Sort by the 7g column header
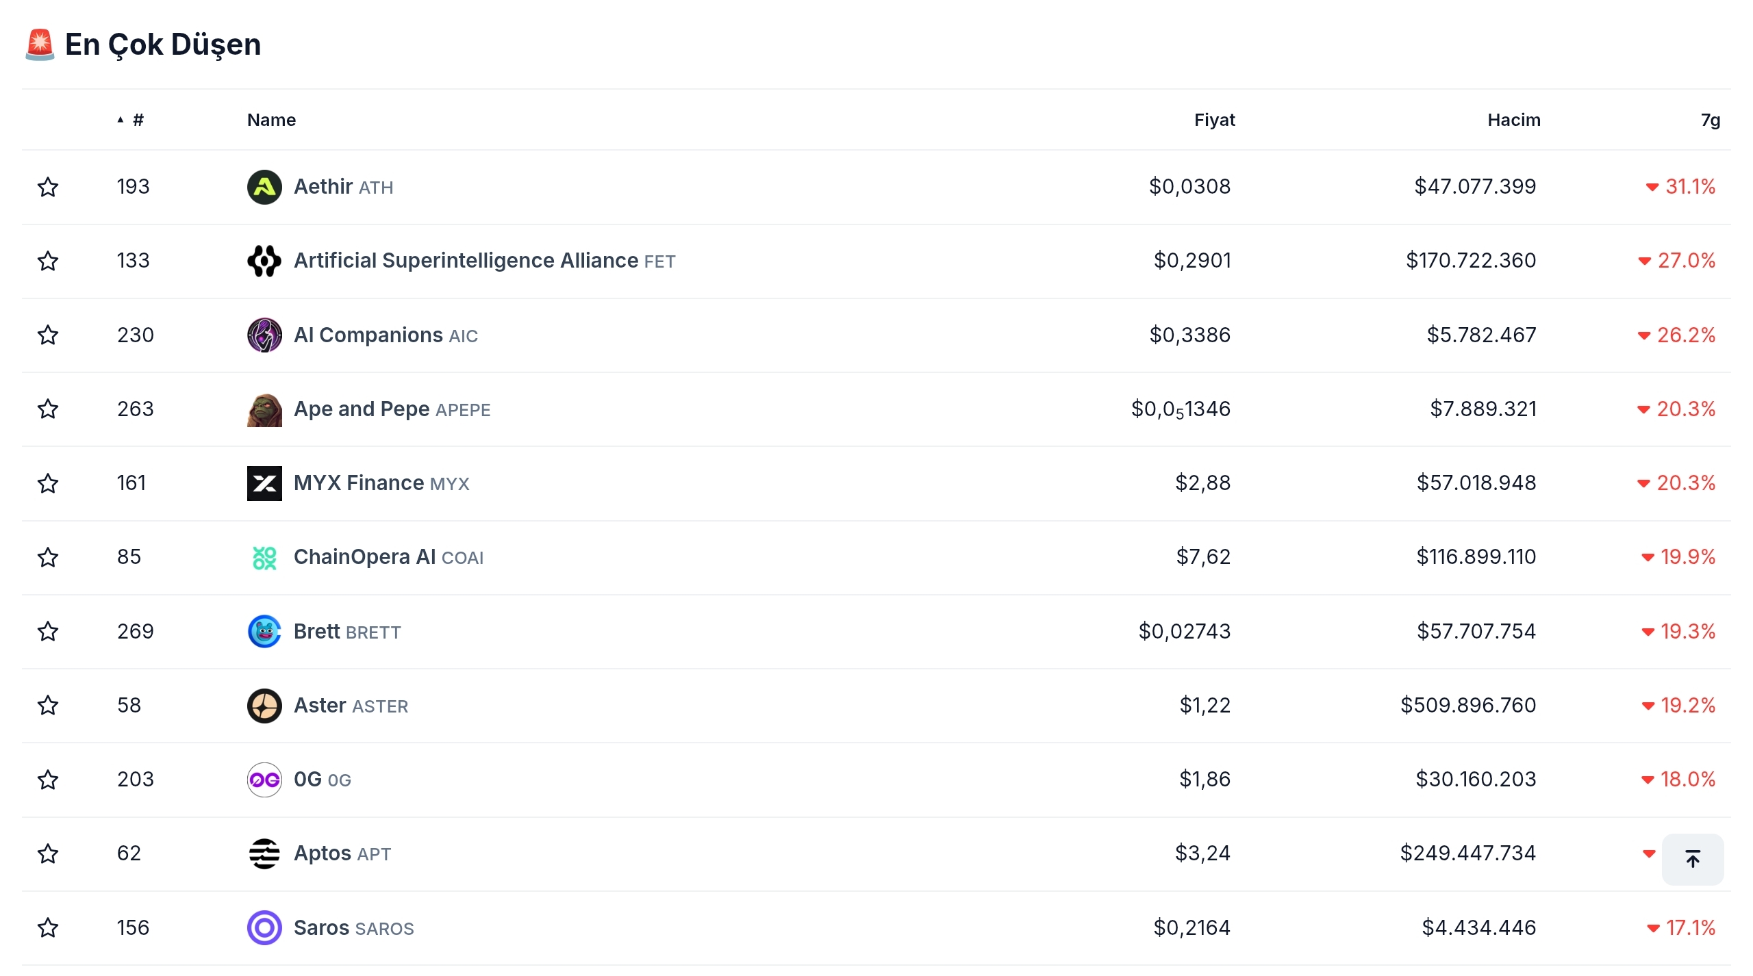Viewport: 1753px width, 976px height. pos(1710,120)
